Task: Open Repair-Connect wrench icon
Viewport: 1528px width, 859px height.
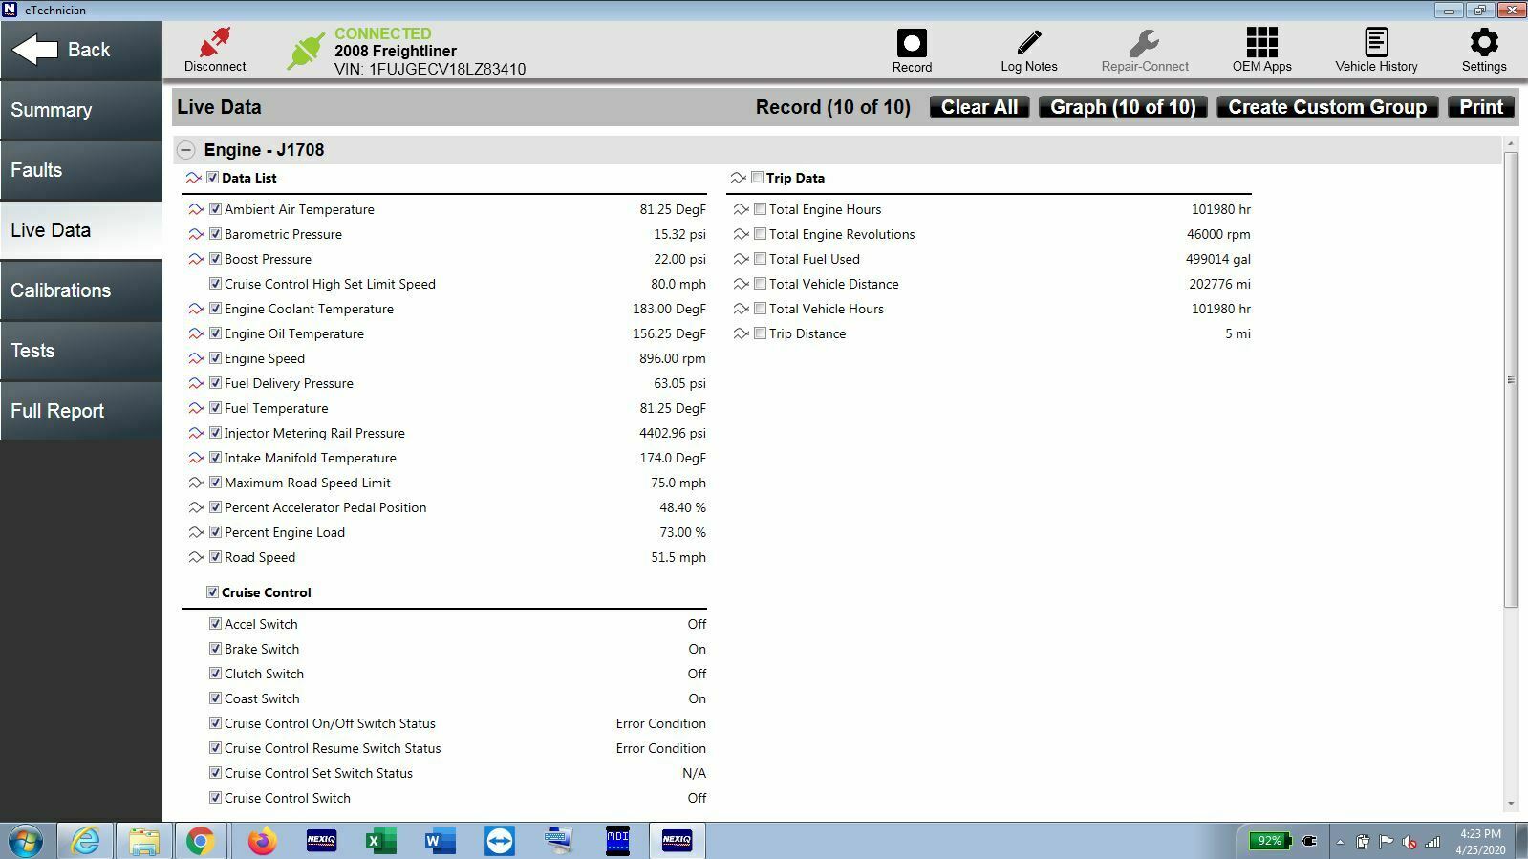Action: coord(1144,42)
